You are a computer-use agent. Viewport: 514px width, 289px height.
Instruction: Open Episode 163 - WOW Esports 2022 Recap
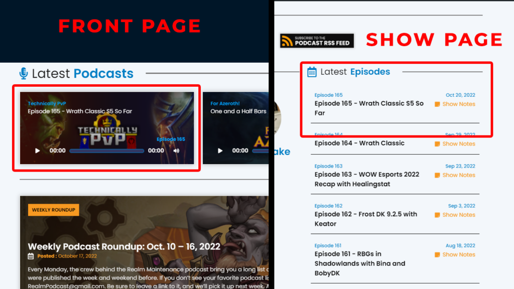(x=367, y=179)
